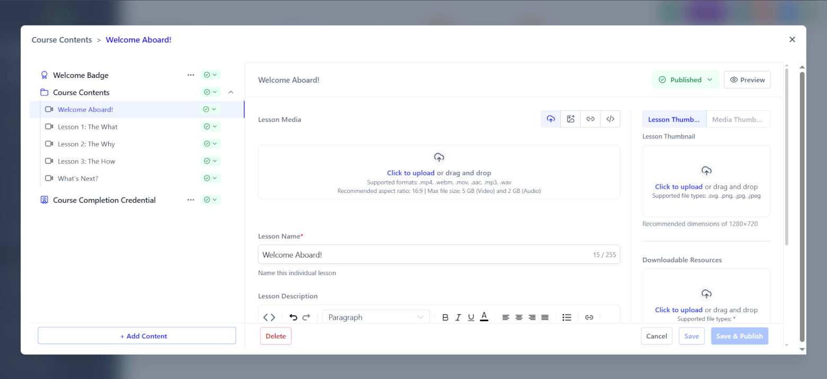
Task: Open source code view in description editor
Action: pyautogui.click(x=269, y=318)
